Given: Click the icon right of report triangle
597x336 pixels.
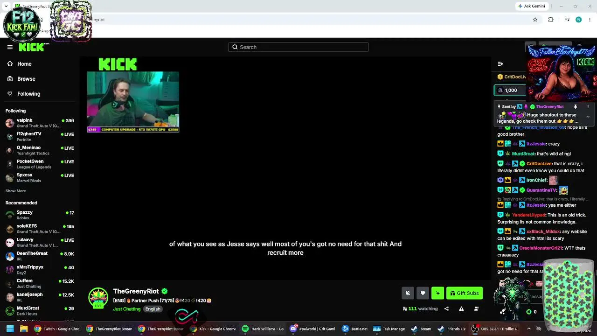Looking at the screenshot, I should point(476,309).
